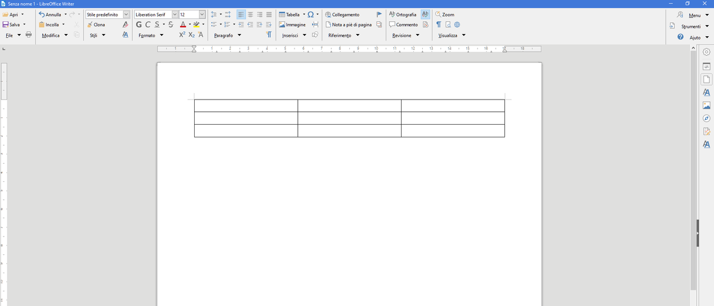714x306 pixels.
Task: Open Print Preview icon in Visualizza
Action: pyautogui.click(x=448, y=24)
